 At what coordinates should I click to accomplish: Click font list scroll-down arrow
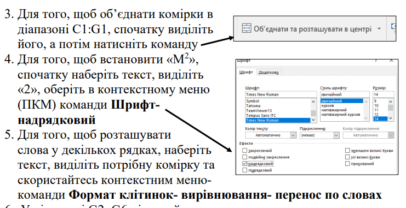tap(313, 120)
